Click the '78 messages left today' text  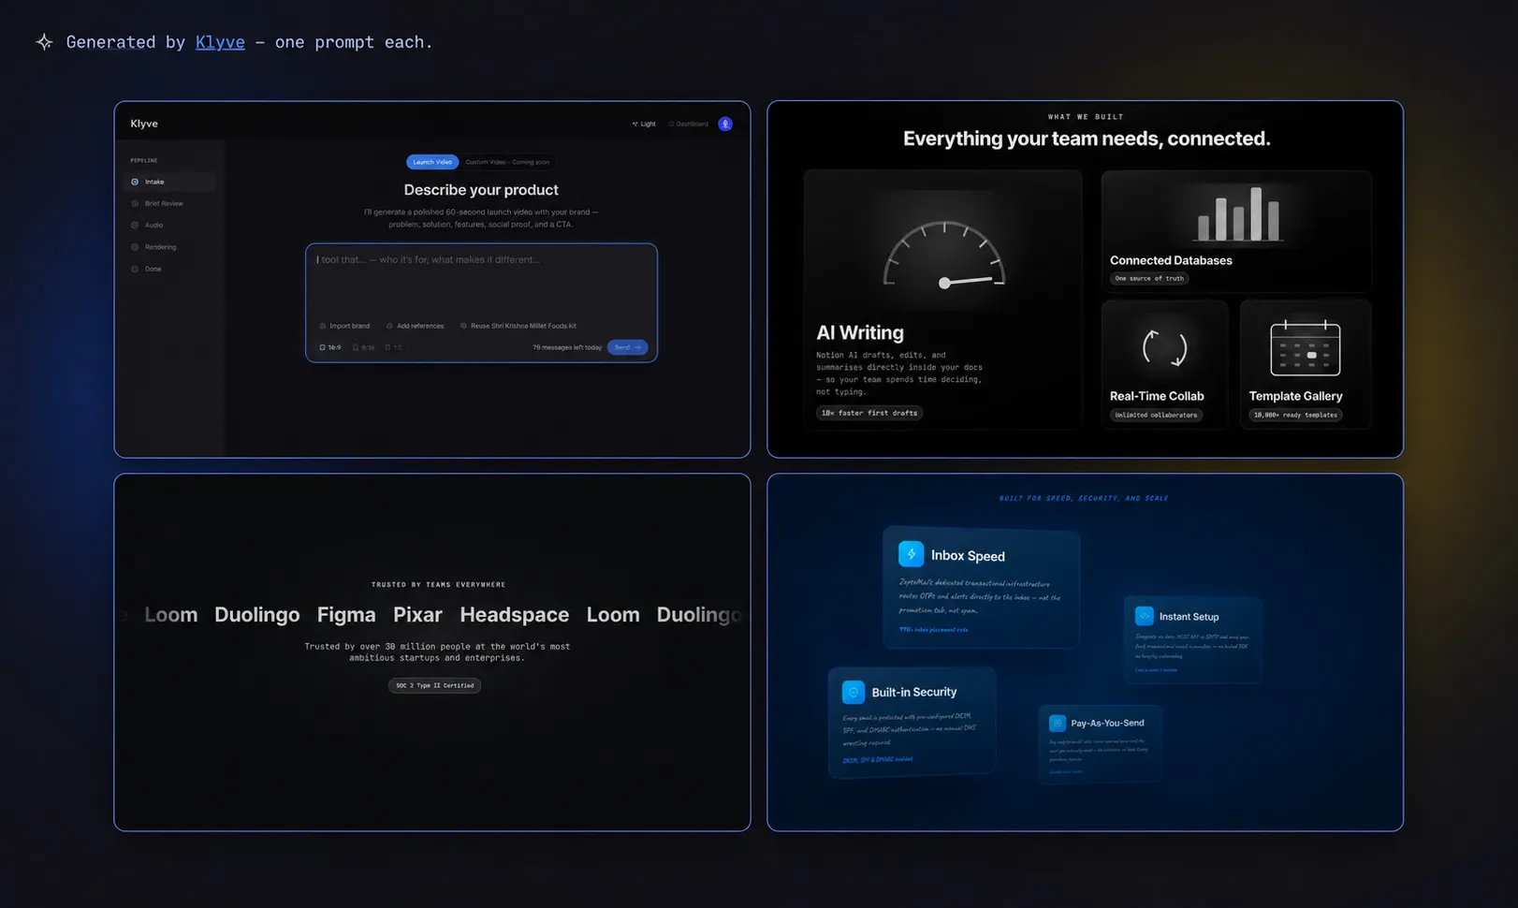point(567,347)
